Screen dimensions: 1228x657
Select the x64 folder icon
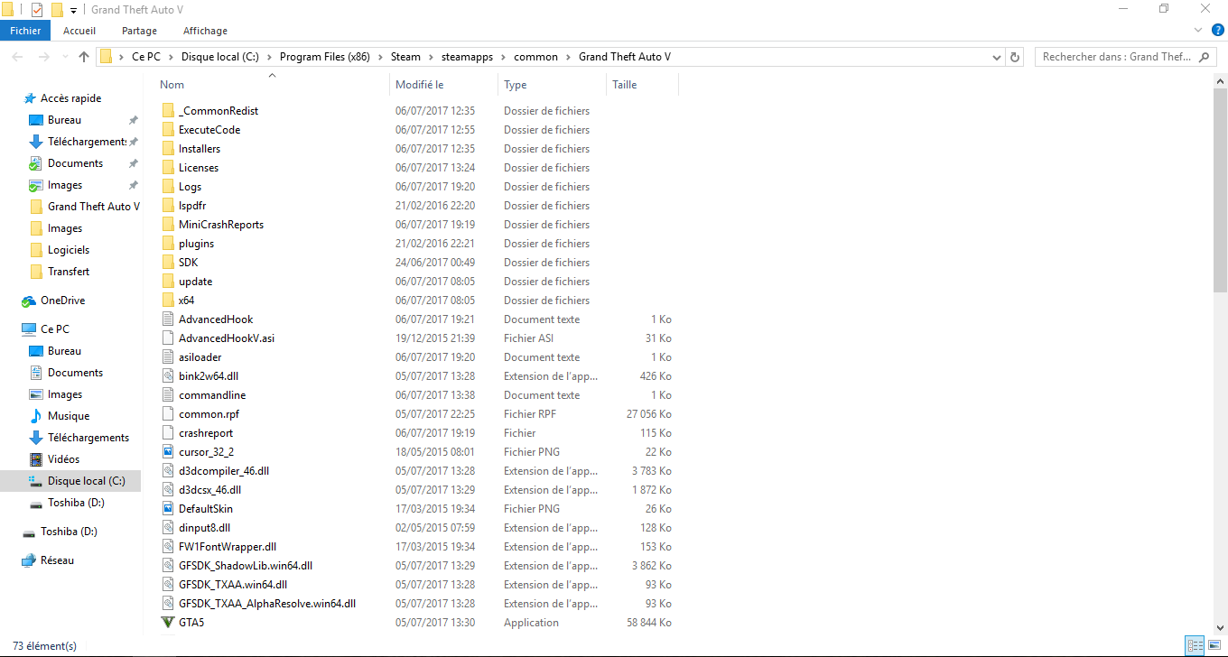[x=167, y=301]
